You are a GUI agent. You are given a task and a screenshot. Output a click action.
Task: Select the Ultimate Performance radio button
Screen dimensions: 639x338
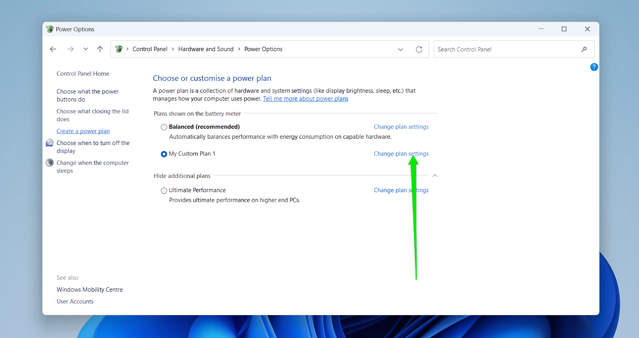click(164, 191)
